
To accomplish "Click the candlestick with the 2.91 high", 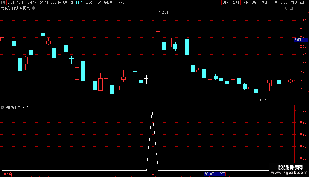I will [158, 35].
